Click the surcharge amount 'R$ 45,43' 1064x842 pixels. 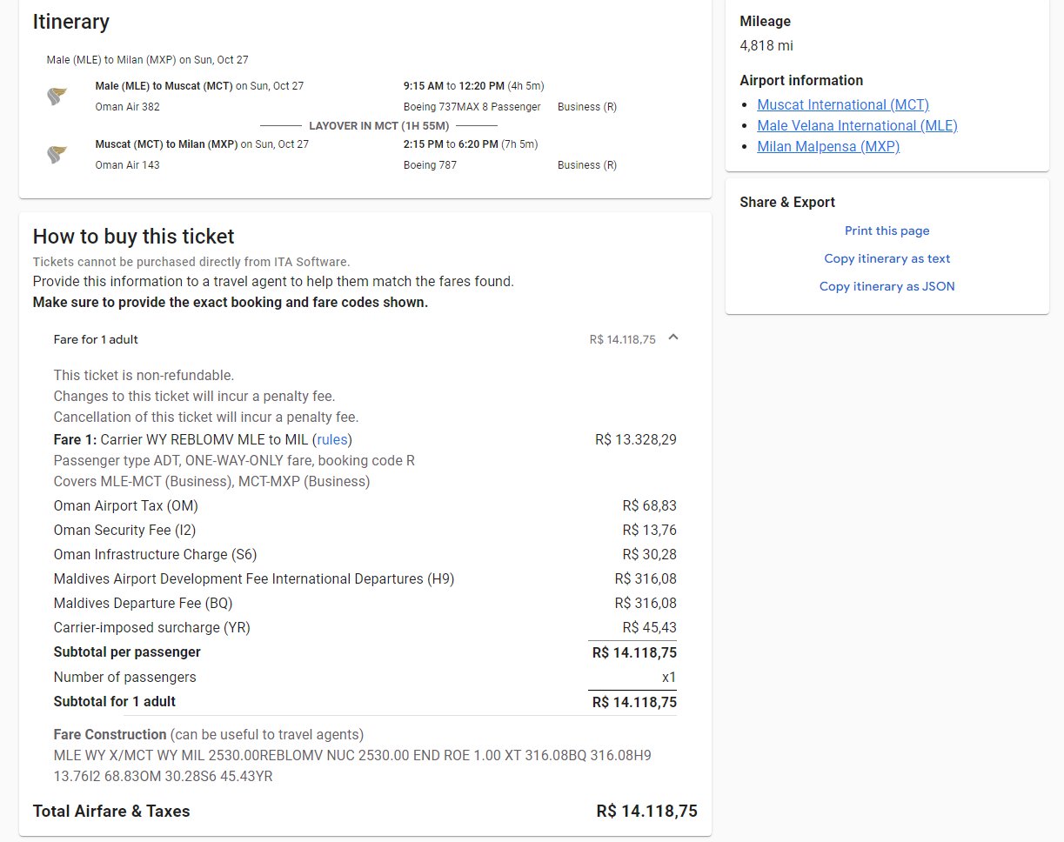point(650,628)
